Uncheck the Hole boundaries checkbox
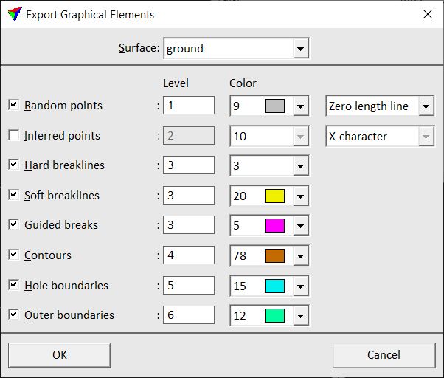444x378 pixels. [13, 285]
